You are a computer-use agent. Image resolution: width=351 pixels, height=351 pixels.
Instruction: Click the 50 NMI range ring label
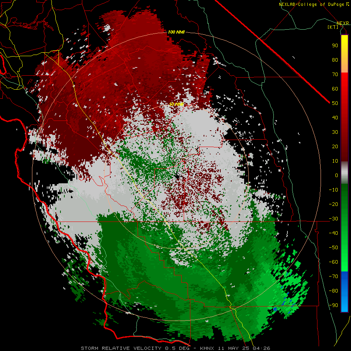pyautogui.click(x=176, y=104)
